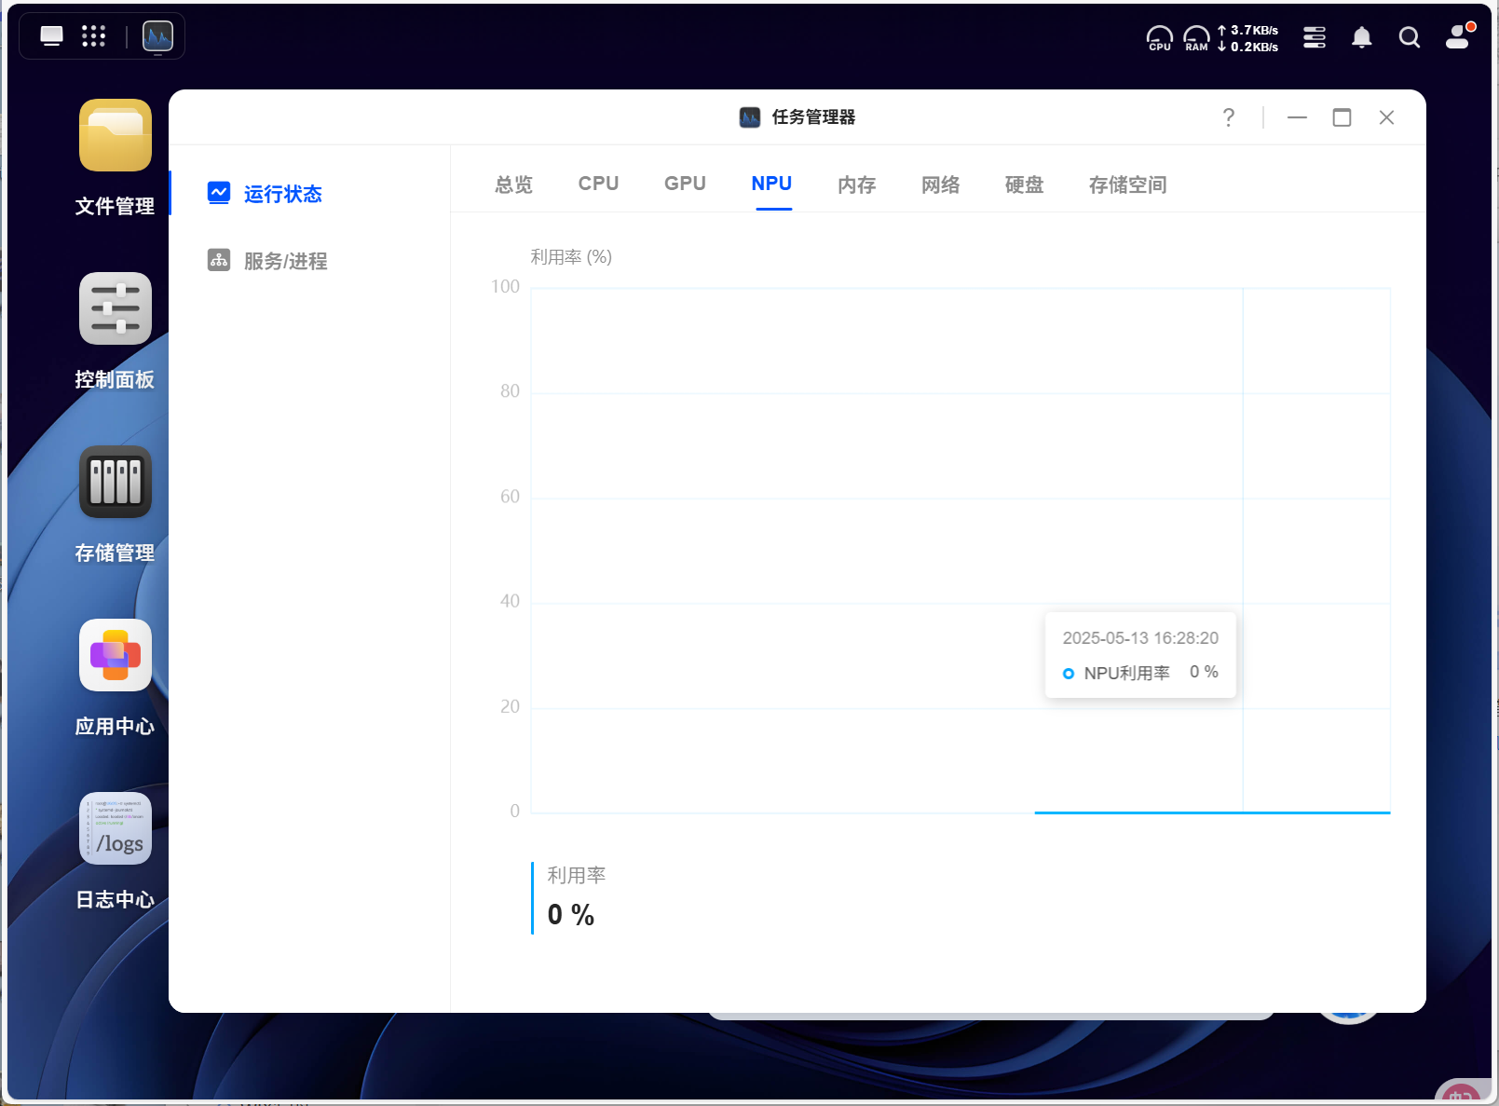Open the 文件管理 file manager icon
The height and width of the screenshot is (1106, 1499).
pos(116,135)
